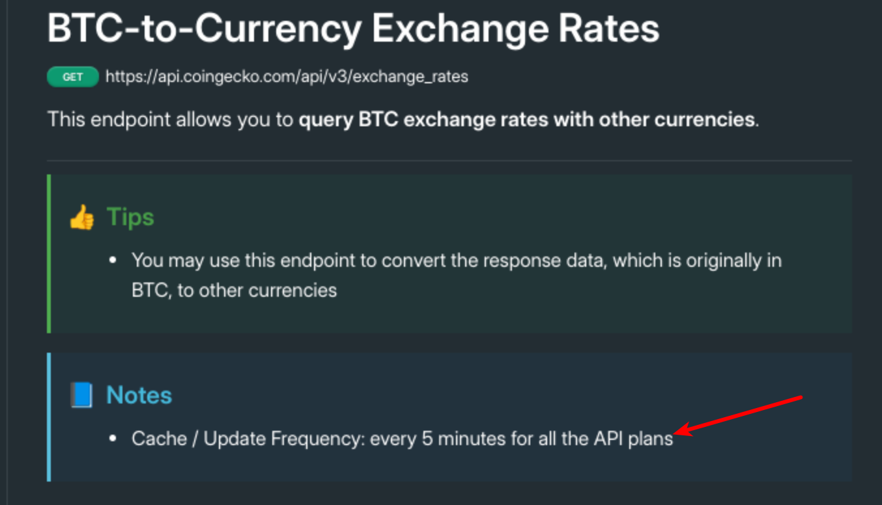Viewport: 882px width, 505px height.
Task: Click the Cache / Update Frequency note text
Action: [402, 439]
